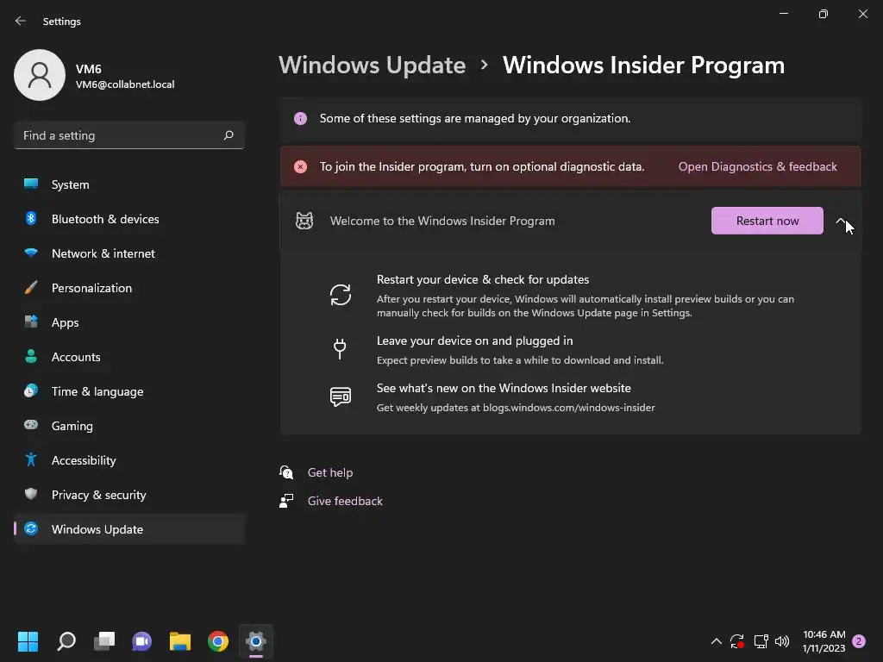
Task: Show hidden tray icons chevron
Action: 716,641
